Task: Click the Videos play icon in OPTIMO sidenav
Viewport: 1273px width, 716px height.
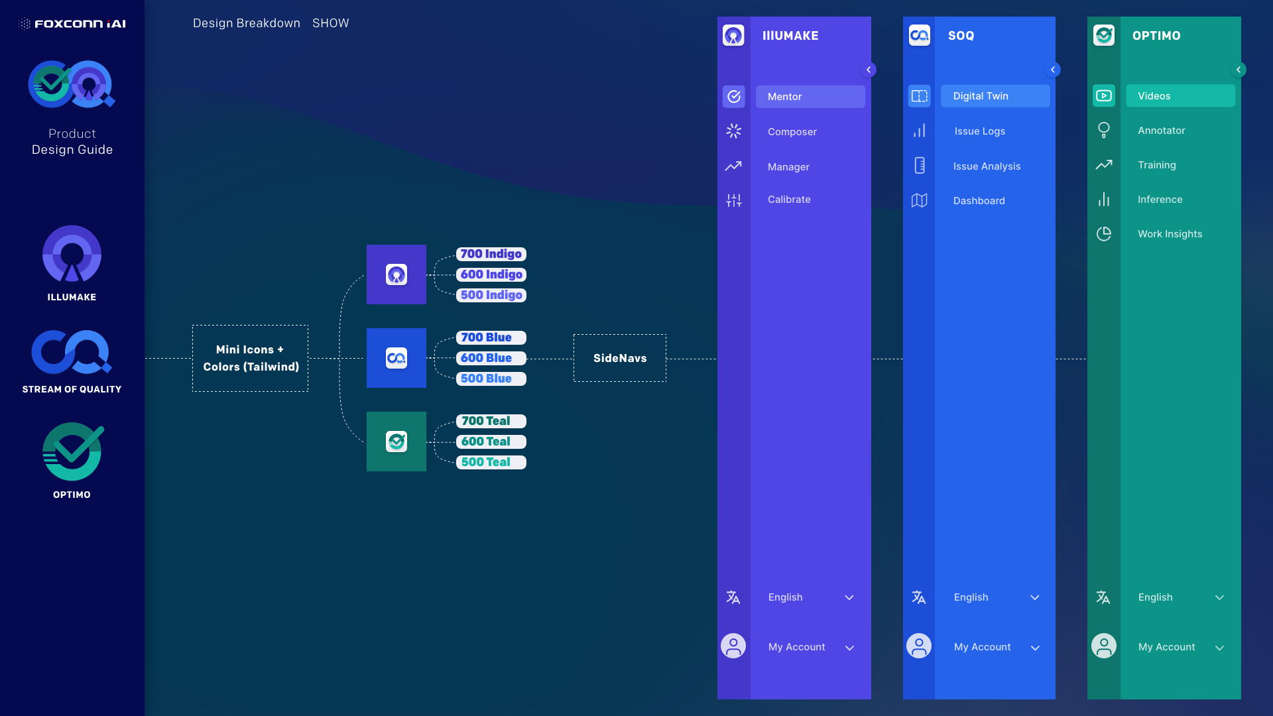Action: click(1104, 96)
